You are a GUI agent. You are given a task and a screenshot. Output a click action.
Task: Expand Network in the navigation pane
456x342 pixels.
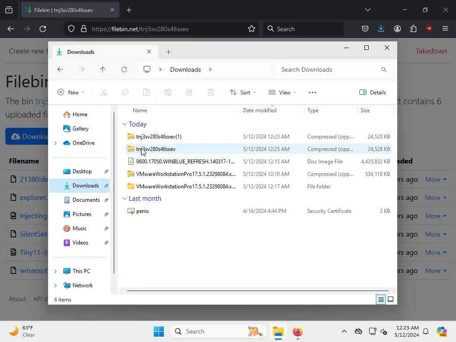(x=56, y=285)
